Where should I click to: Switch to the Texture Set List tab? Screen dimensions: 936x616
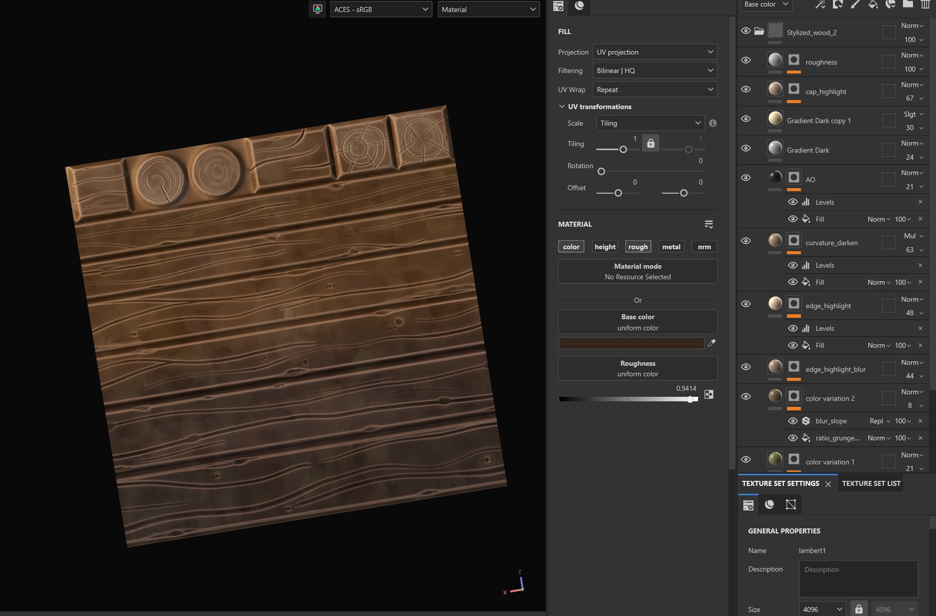click(x=871, y=483)
